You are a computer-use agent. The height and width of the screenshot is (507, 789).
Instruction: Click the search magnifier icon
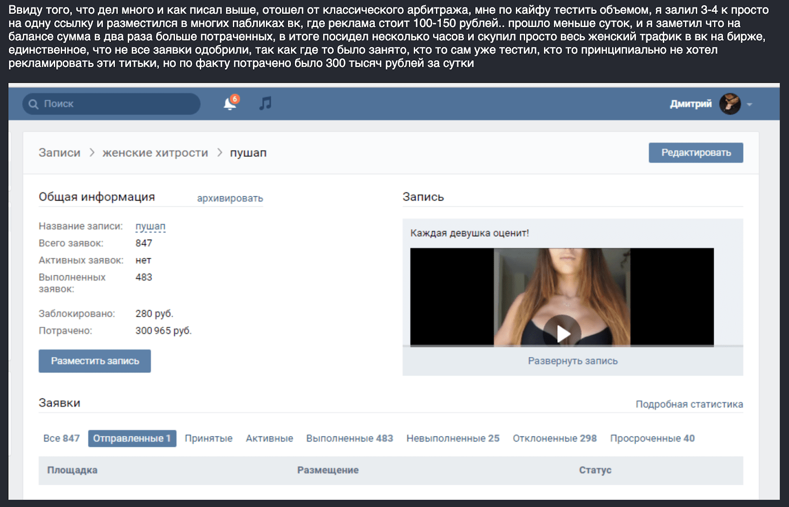coord(34,104)
